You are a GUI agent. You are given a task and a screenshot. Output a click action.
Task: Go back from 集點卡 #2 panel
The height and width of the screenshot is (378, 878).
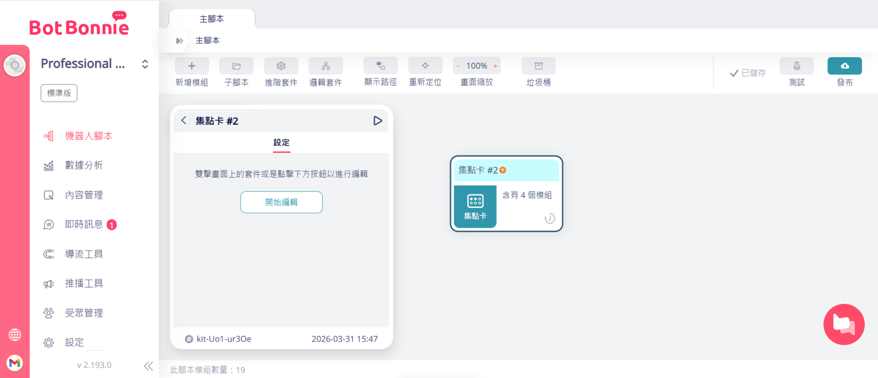pos(184,120)
